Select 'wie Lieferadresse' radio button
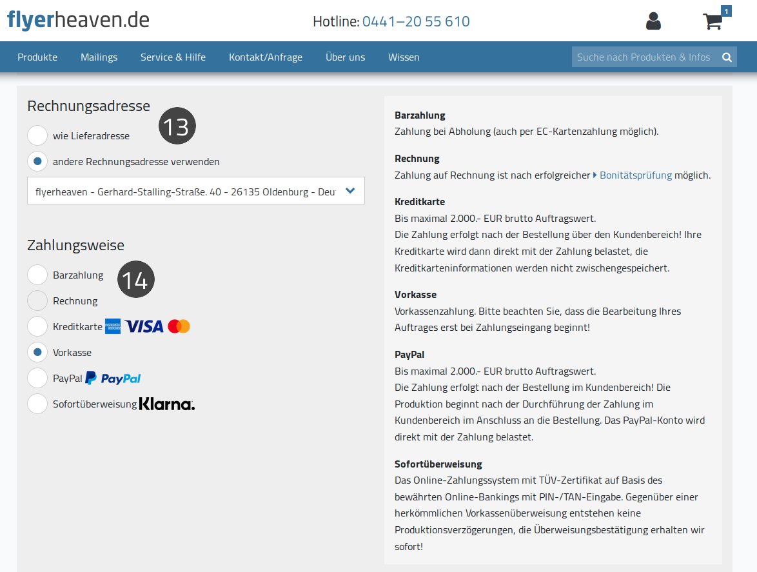The width and height of the screenshot is (757, 572). tap(37, 135)
